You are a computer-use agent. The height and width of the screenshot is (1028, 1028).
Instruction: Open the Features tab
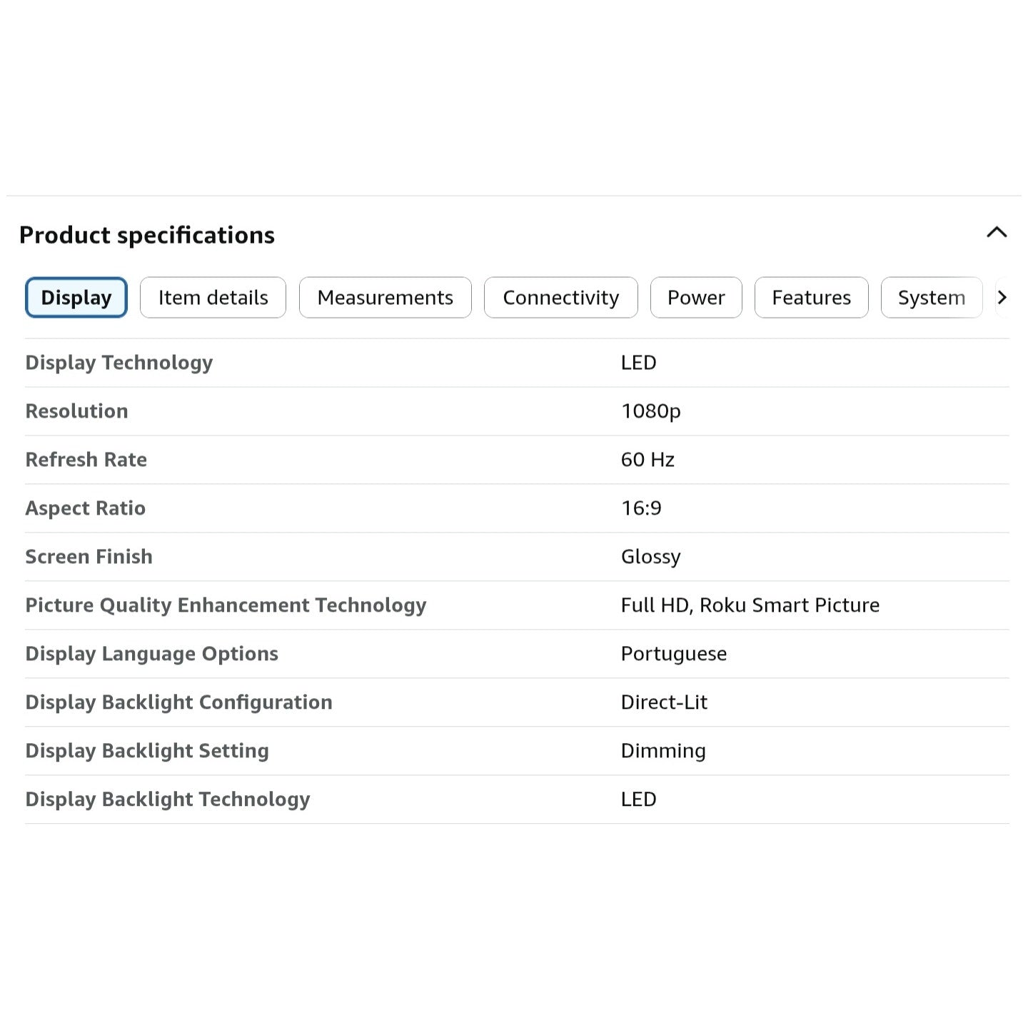click(811, 298)
